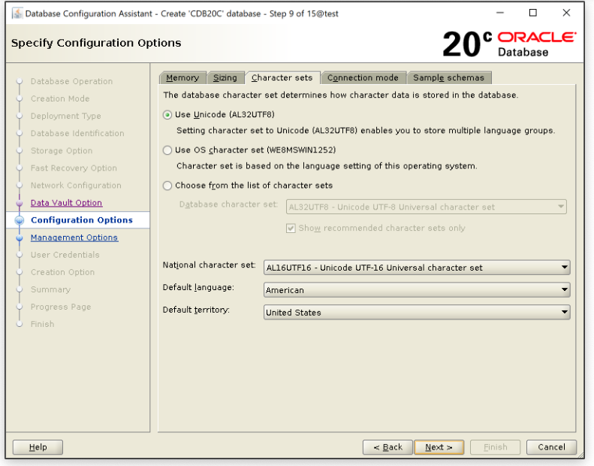Click the Configuration Options step bullet icon
The height and width of the screenshot is (466, 594).
point(19,220)
